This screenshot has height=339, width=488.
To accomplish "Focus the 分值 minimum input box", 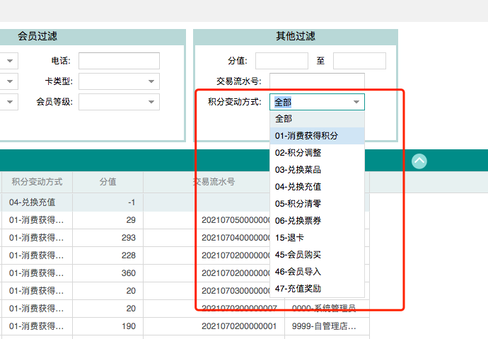I will [281, 61].
